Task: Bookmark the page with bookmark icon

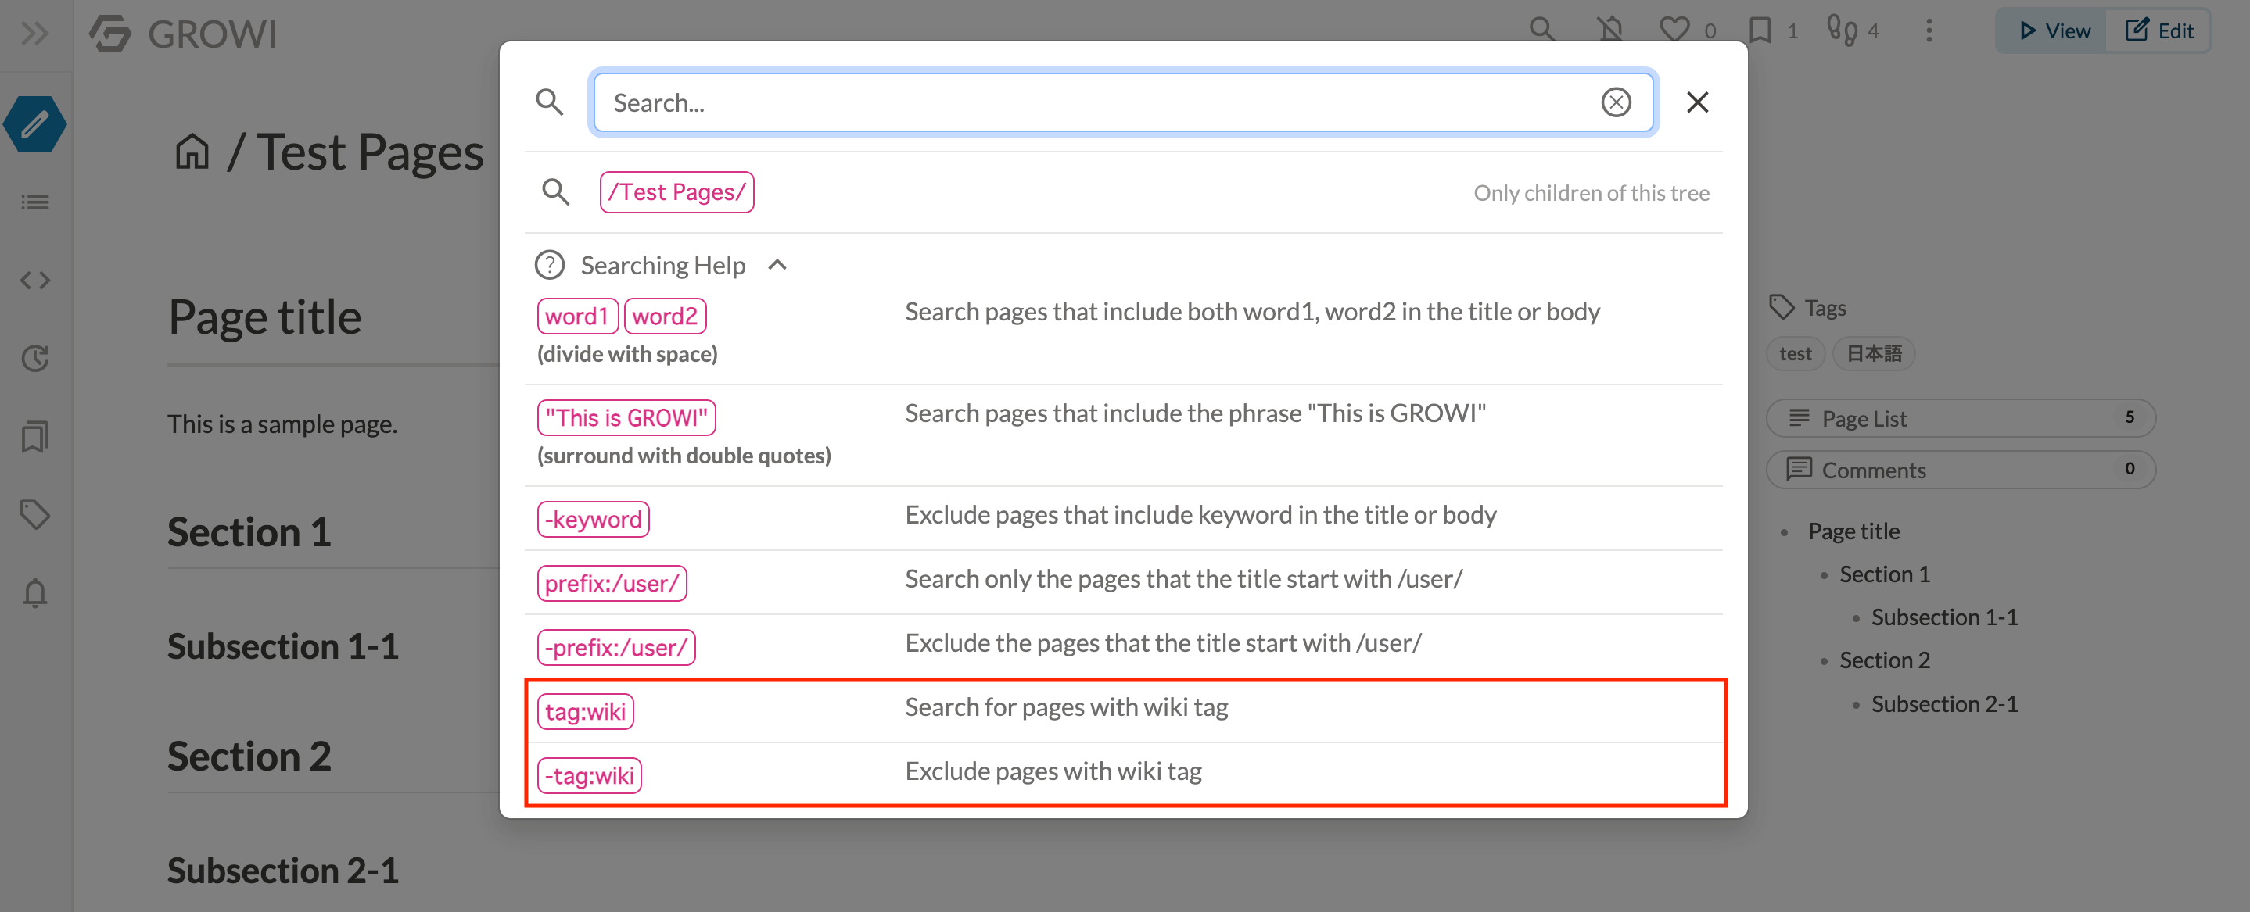Action: pyautogui.click(x=1761, y=30)
